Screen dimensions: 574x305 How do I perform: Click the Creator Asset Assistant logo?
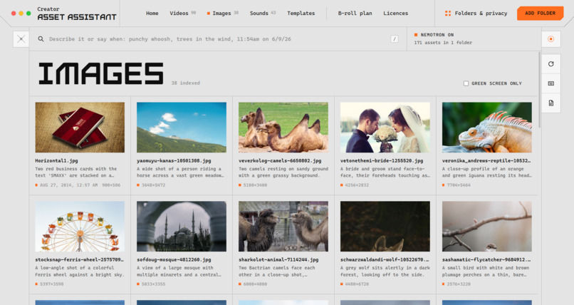pyautogui.click(x=76, y=14)
